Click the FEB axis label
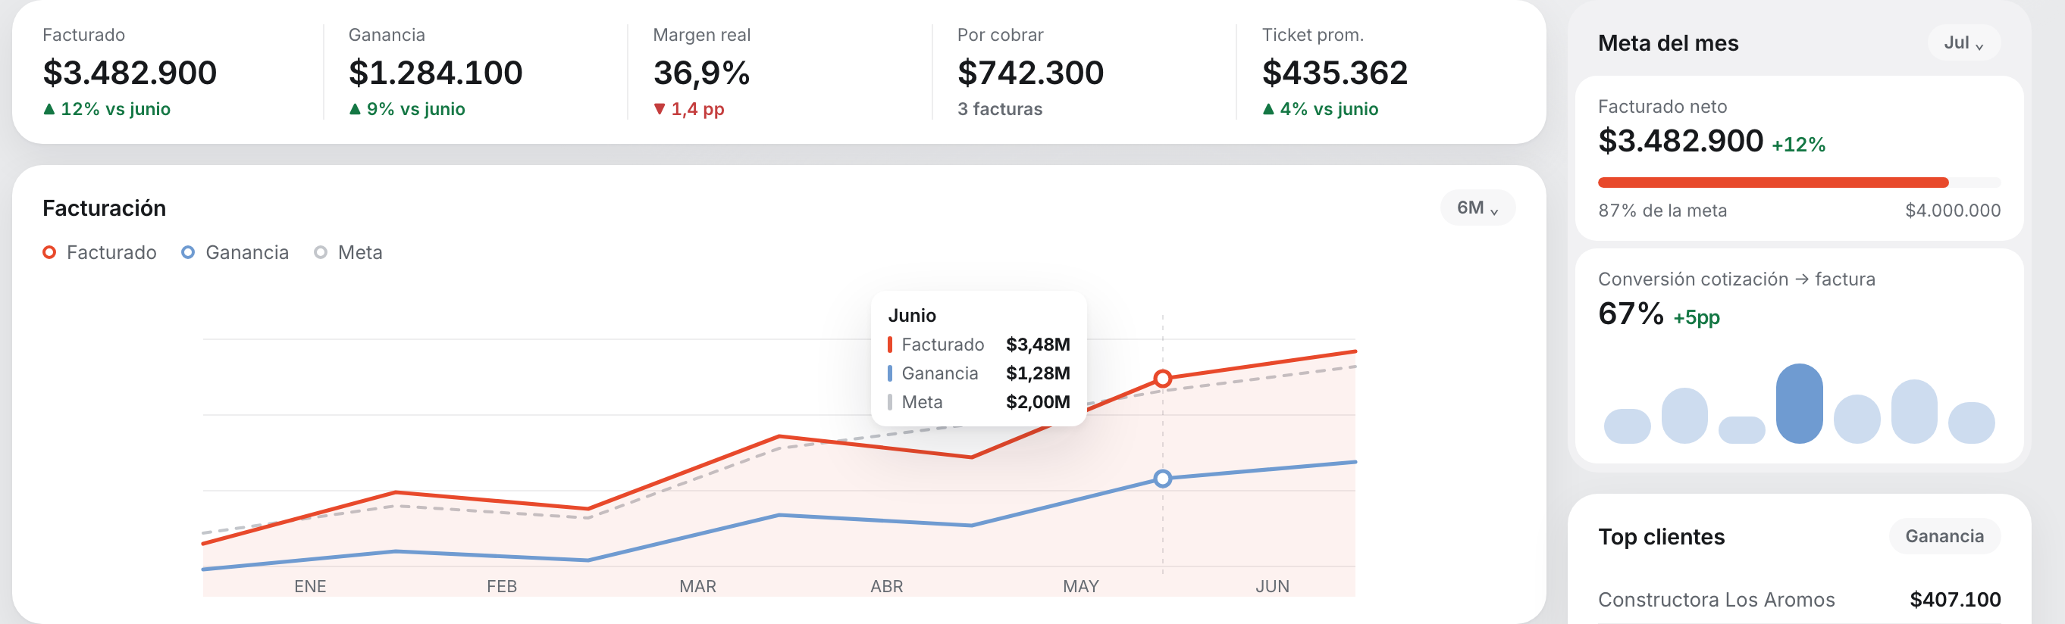The height and width of the screenshot is (624, 2065). click(x=502, y=586)
